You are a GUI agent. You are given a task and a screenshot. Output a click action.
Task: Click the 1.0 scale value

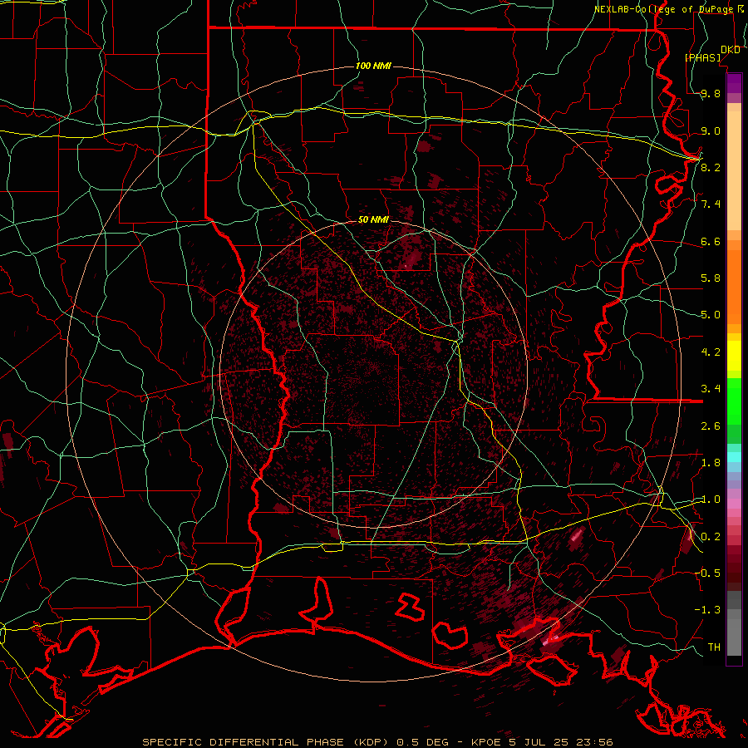(x=711, y=499)
